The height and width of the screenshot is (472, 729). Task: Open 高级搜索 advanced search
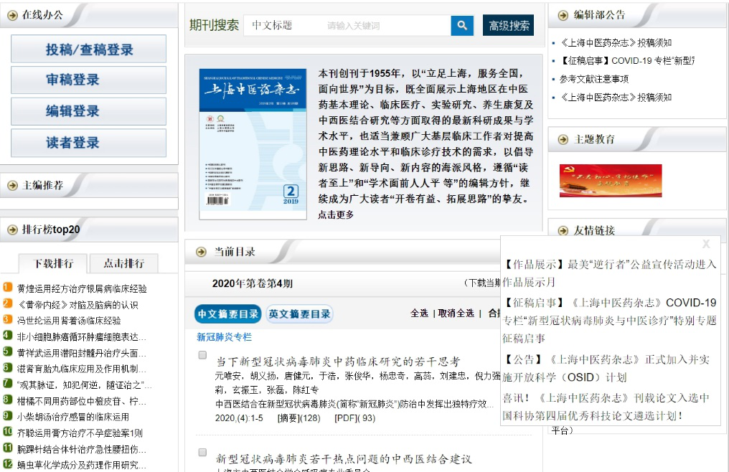point(509,26)
